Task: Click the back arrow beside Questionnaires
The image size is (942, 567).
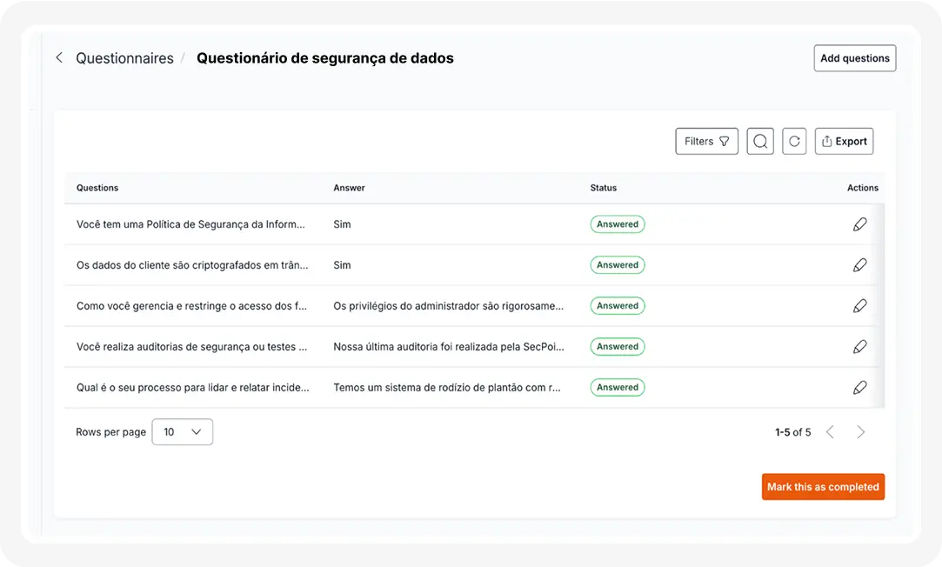Action: tap(59, 58)
